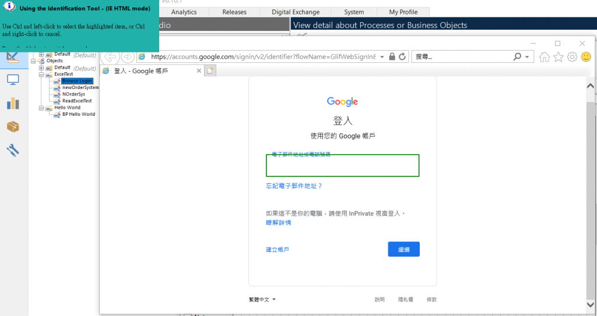
Task: Select BP Hello World in the tree
Action: pos(79,114)
